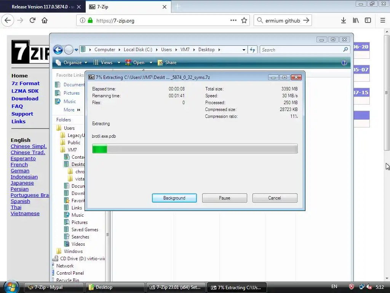Click arrow after Desktop in breadcrumb

219,50
